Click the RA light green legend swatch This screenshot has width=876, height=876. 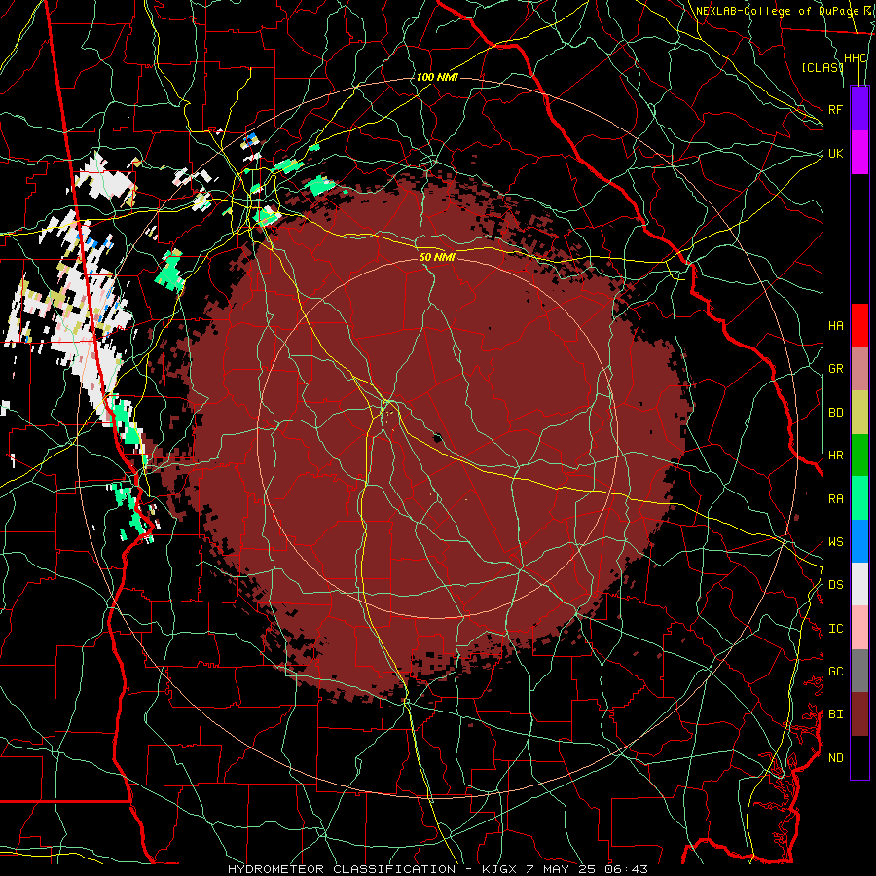859,498
